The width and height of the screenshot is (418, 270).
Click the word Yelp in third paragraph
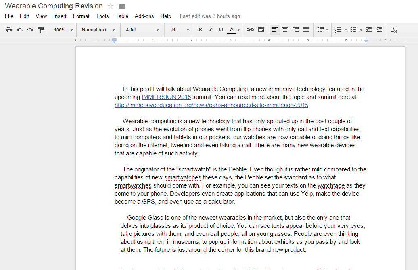307,194
